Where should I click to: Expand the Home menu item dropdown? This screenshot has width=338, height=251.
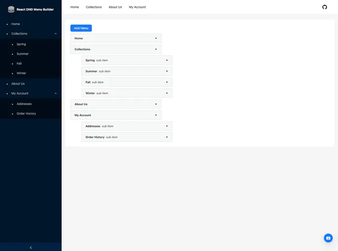[156, 38]
